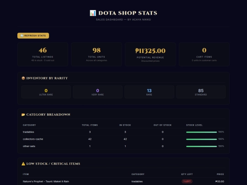
Task: Click the Category Breakdown heading
Action: tap(48, 115)
